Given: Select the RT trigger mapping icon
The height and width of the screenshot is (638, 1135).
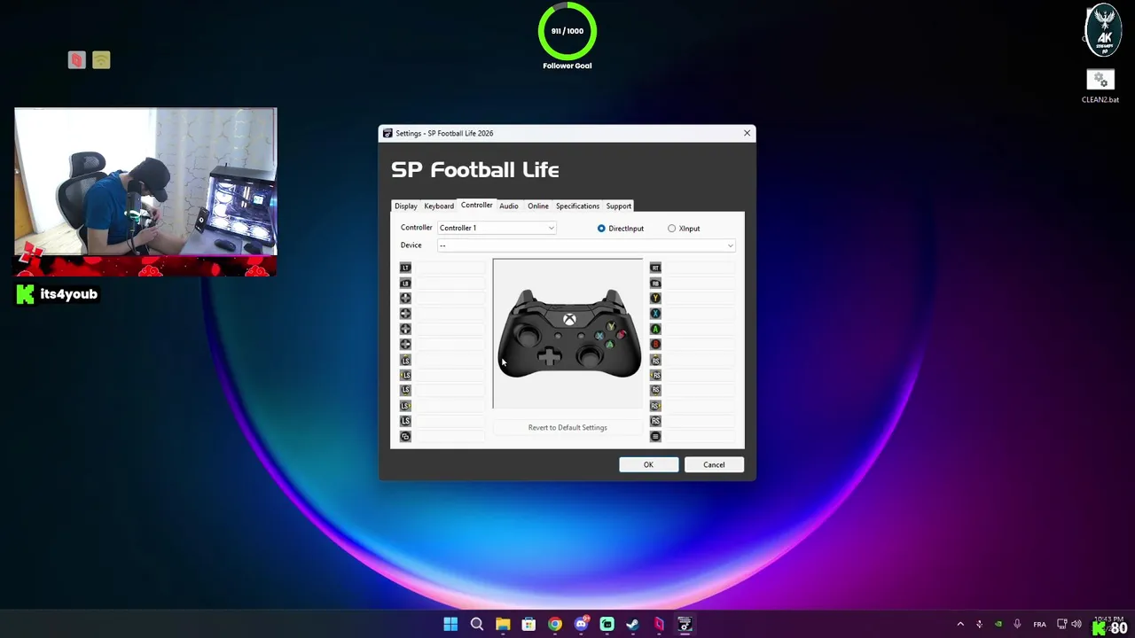Looking at the screenshot, I should (x=655, y=268).
